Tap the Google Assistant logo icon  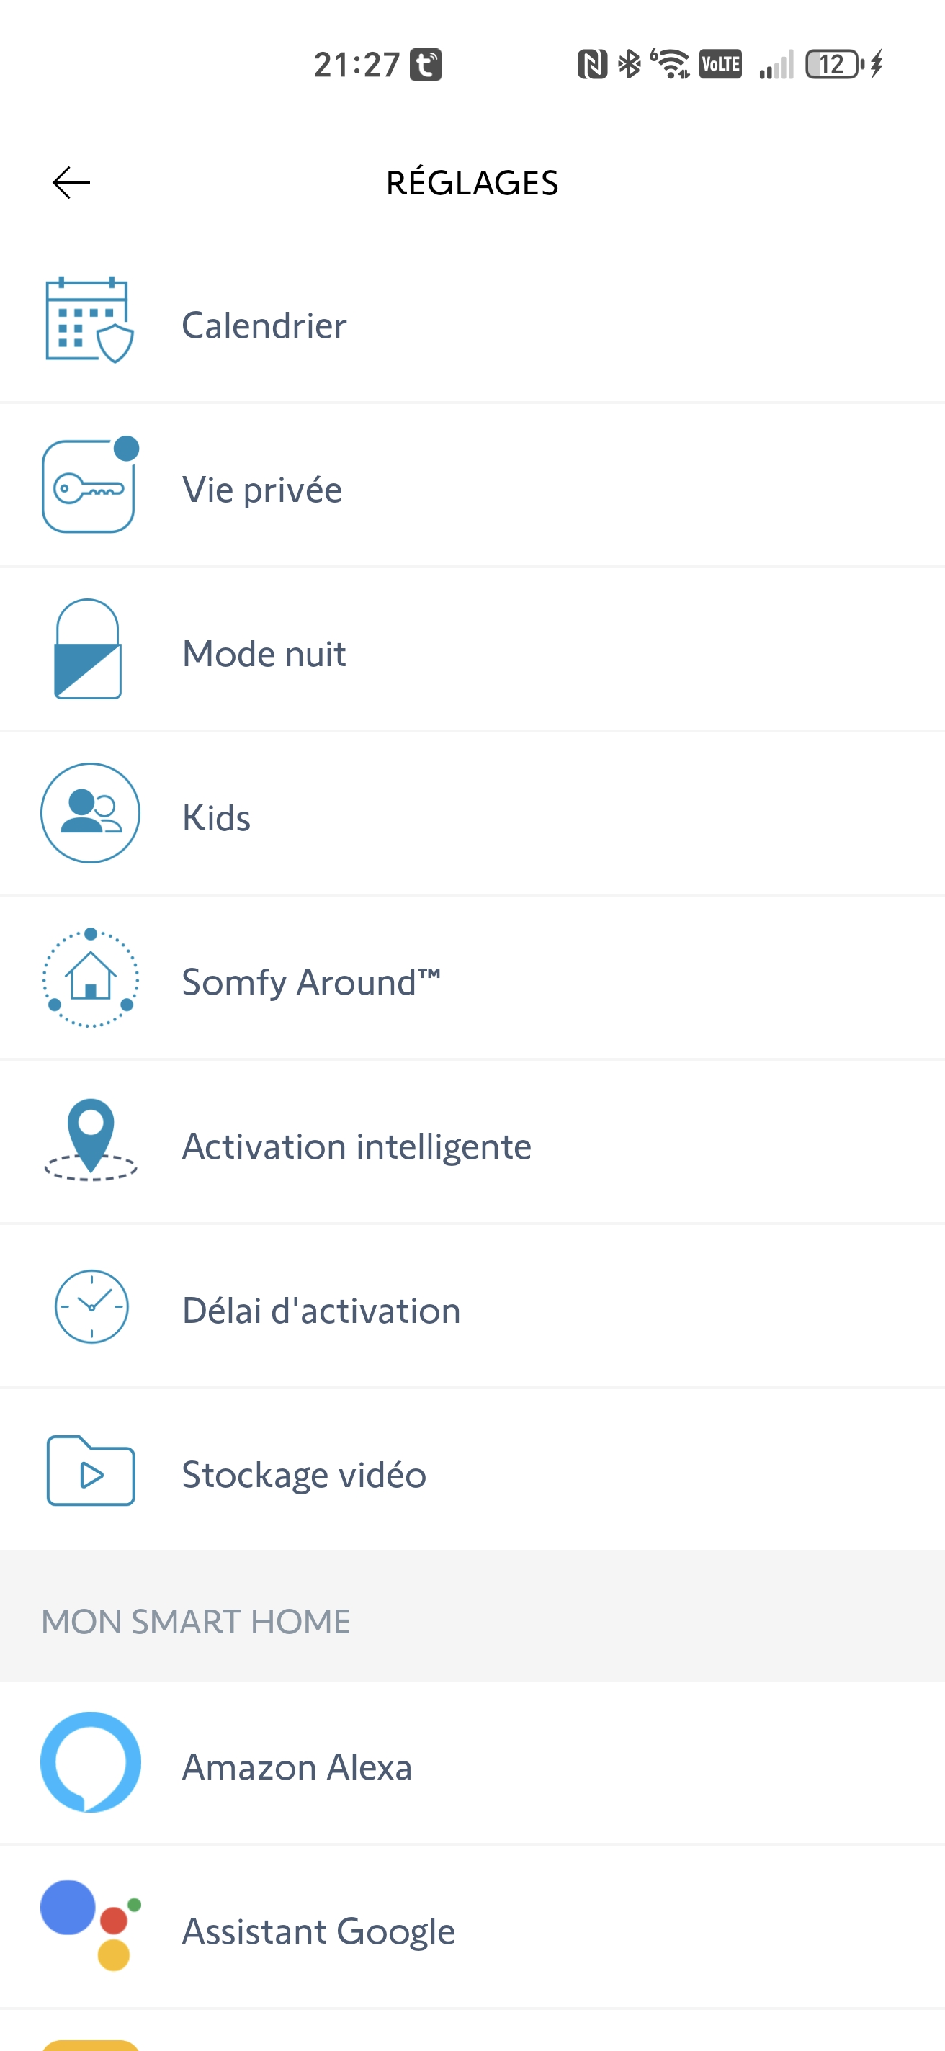(91, 1925)
